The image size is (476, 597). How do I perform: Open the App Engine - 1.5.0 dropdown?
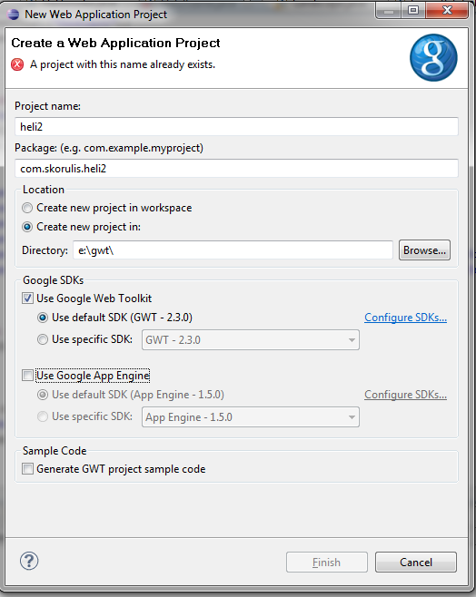pos(251,417)
